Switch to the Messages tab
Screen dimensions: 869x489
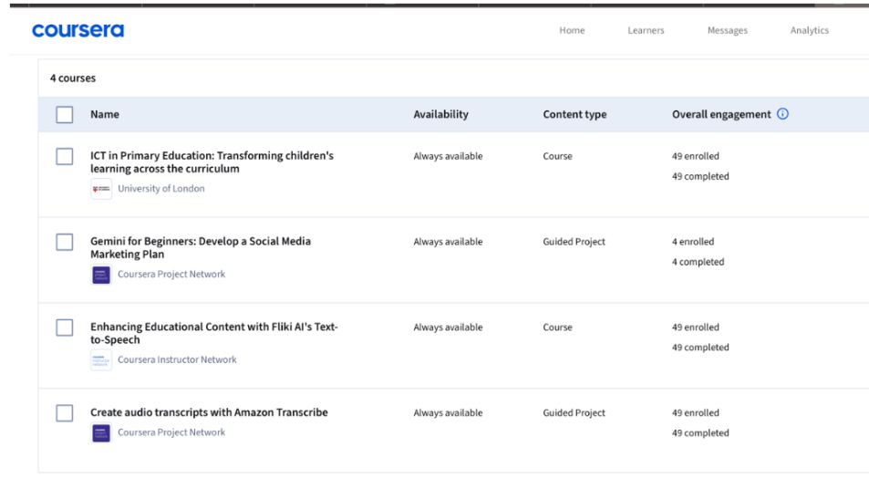[x=727, y=30]
